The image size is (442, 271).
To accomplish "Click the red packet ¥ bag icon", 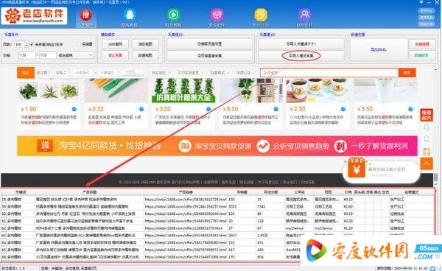I will pyautogui.click(x=357, y=168).
